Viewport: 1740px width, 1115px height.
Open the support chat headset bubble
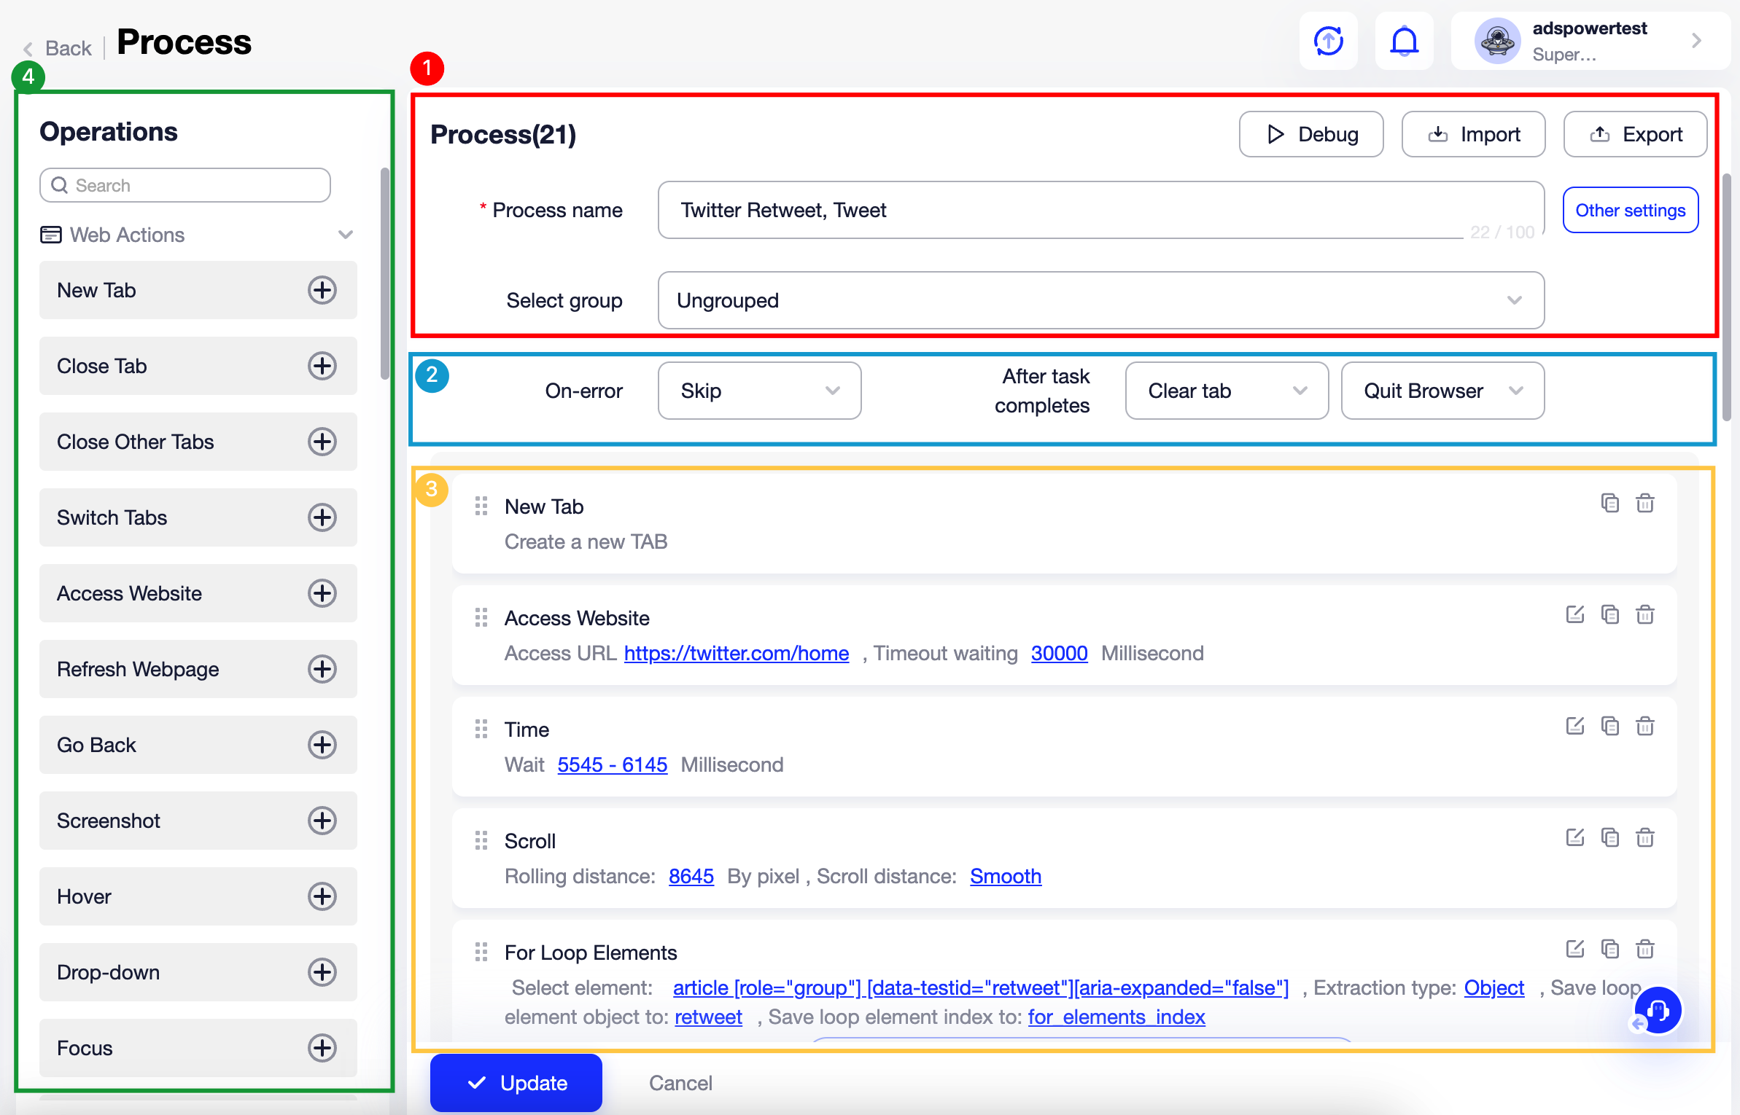click(1658, 1010)
